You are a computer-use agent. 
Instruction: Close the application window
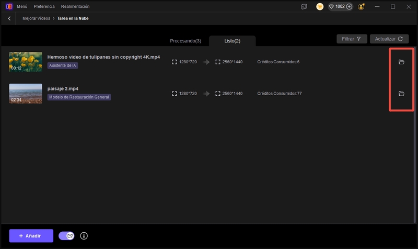point(409,7)
